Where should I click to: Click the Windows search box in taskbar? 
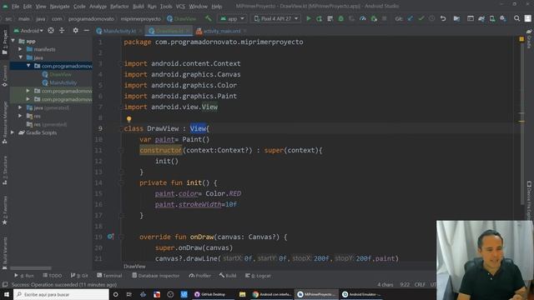(61, 294)
